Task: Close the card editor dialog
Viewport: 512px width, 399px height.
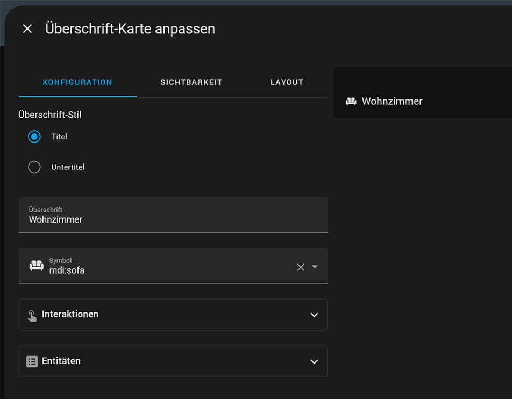Action: (x=27, y=29)
